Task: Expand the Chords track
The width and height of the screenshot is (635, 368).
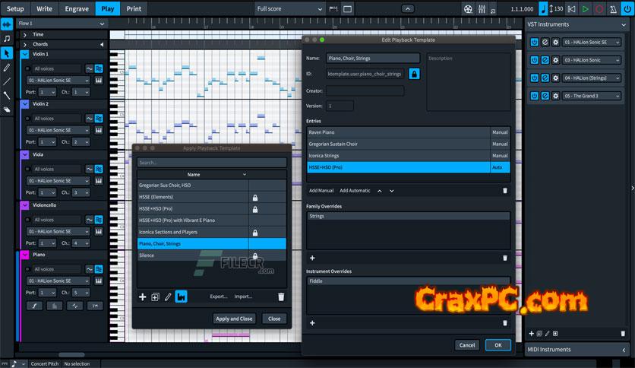Action: pos(25,44)
